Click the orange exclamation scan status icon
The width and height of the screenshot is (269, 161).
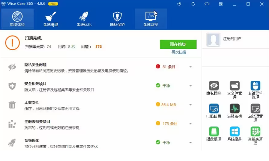click(12, 43)
